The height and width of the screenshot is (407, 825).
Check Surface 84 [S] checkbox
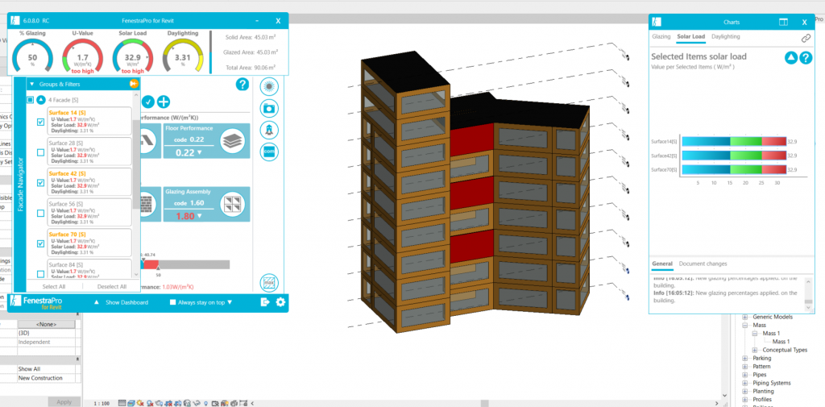(40, 274)
